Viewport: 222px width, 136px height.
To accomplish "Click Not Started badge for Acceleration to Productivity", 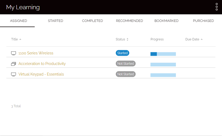I will click(126, 63).
